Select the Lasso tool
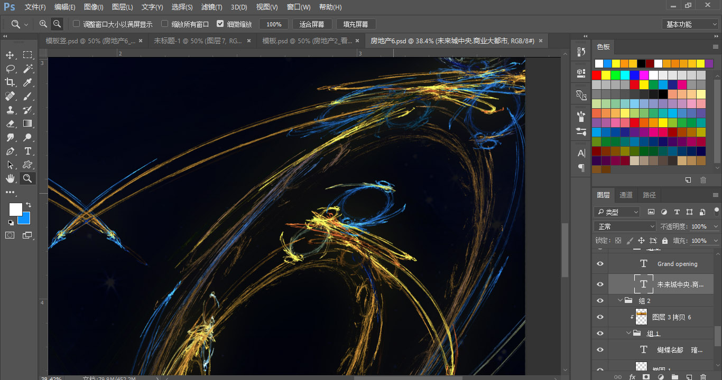Image resolution: width=722 pixels, height=380 pixels. 10,69
